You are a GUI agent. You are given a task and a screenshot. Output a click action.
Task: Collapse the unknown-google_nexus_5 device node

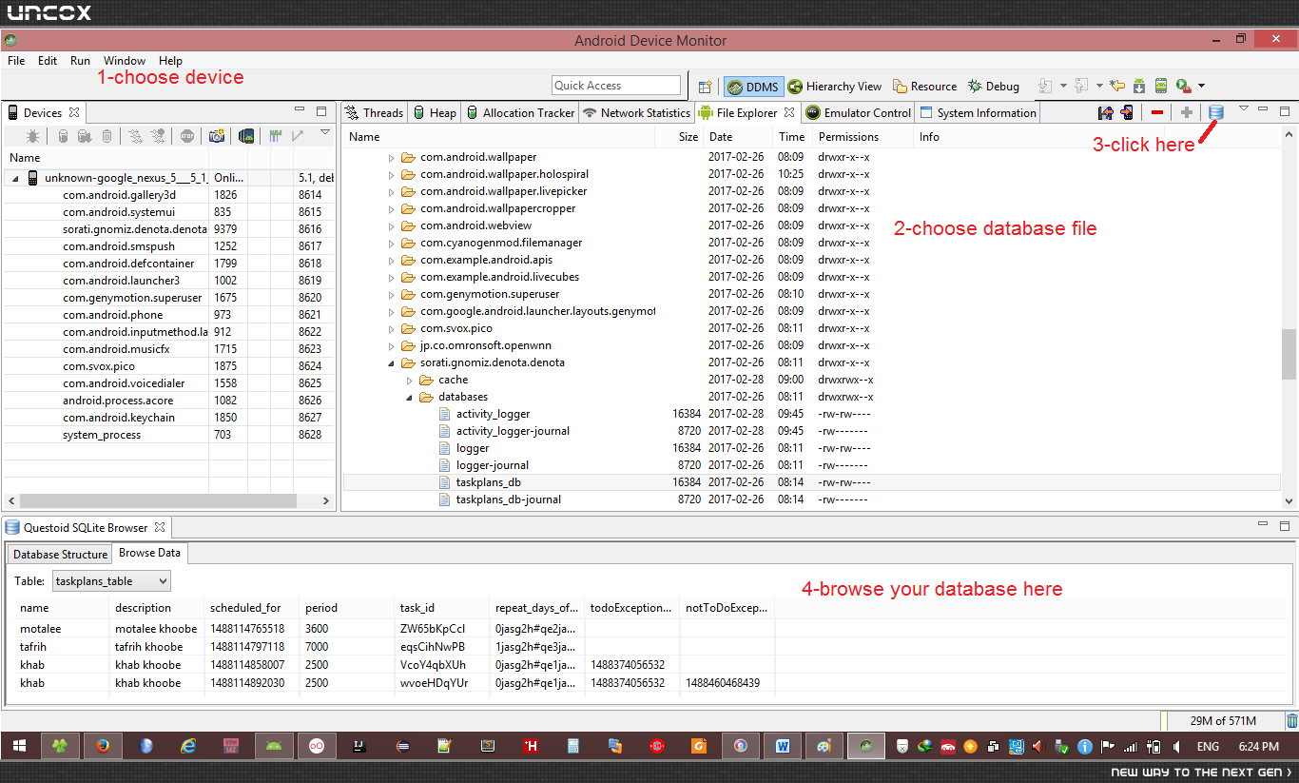[15, 178]
